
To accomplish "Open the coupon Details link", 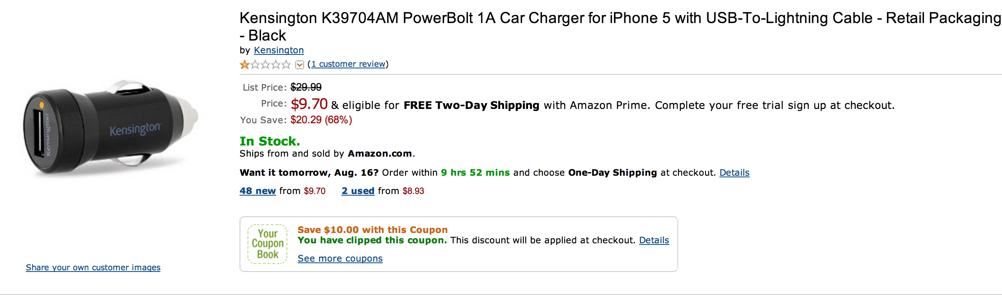I will tap(654, 240).
